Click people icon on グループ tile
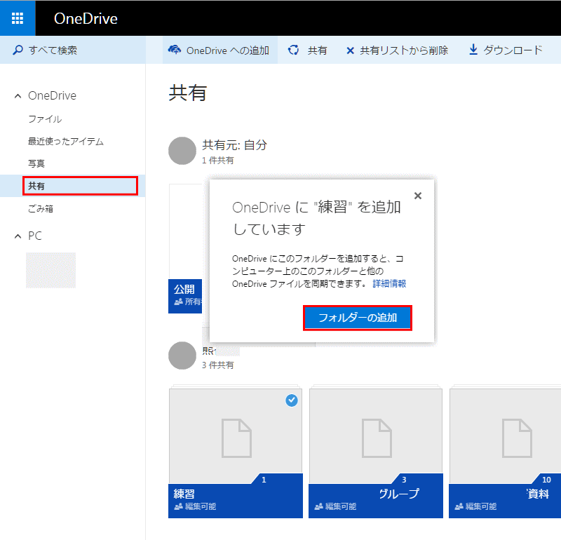Image resolution: width=561 pixels, height=540 pixels. [318, 506]
